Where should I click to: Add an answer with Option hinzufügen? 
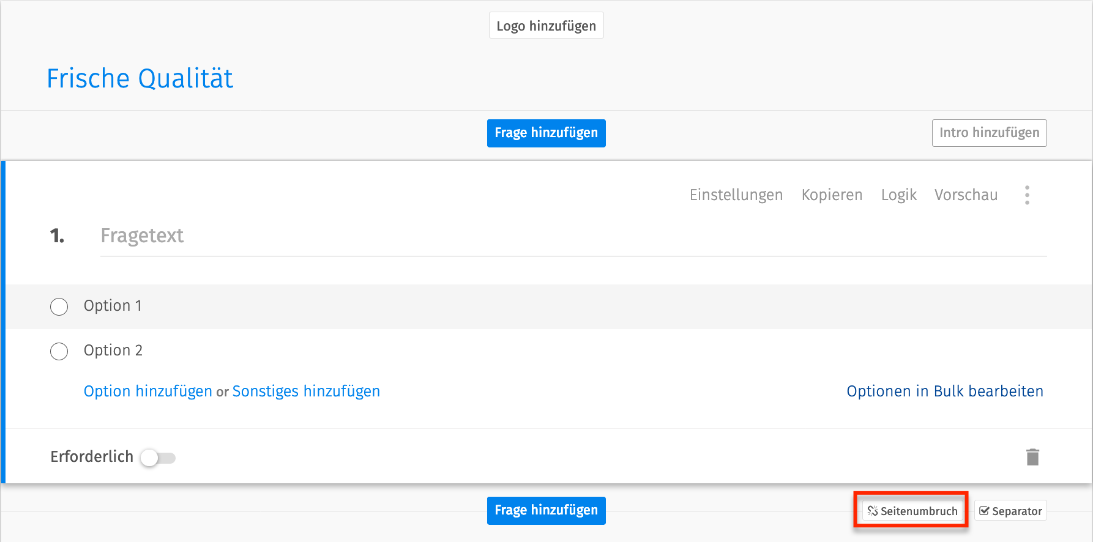click(147, 391)
